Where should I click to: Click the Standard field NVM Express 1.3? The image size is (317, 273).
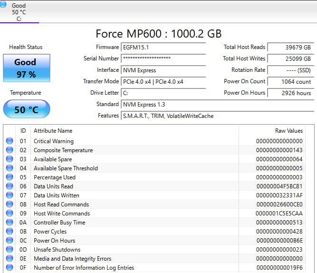click(x=218, y=105)
